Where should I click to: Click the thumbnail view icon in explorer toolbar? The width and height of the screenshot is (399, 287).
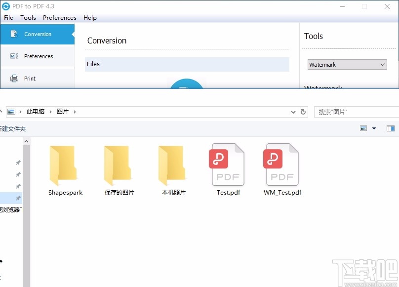[363, 128]
